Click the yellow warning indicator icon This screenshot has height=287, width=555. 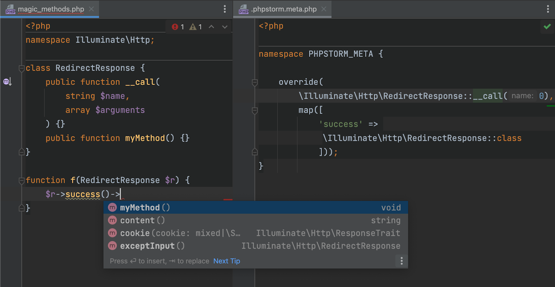(x=193, y=27)
